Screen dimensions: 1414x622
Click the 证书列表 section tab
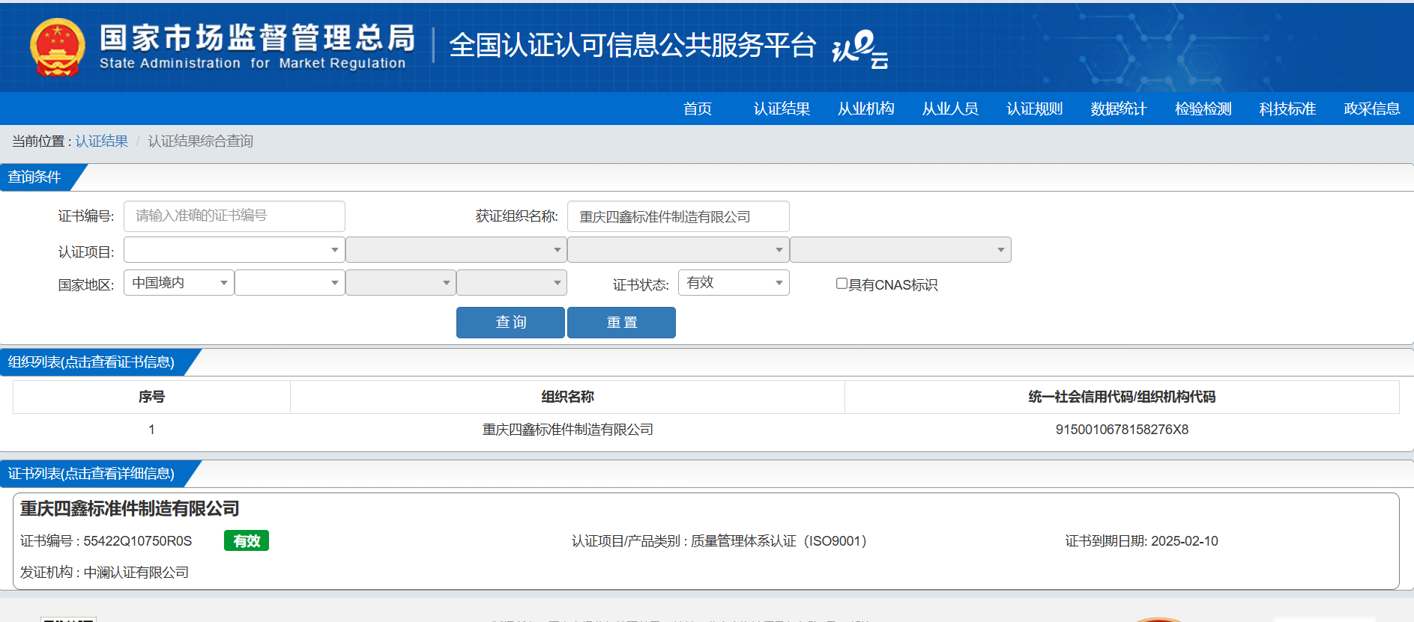click(91, 474)
